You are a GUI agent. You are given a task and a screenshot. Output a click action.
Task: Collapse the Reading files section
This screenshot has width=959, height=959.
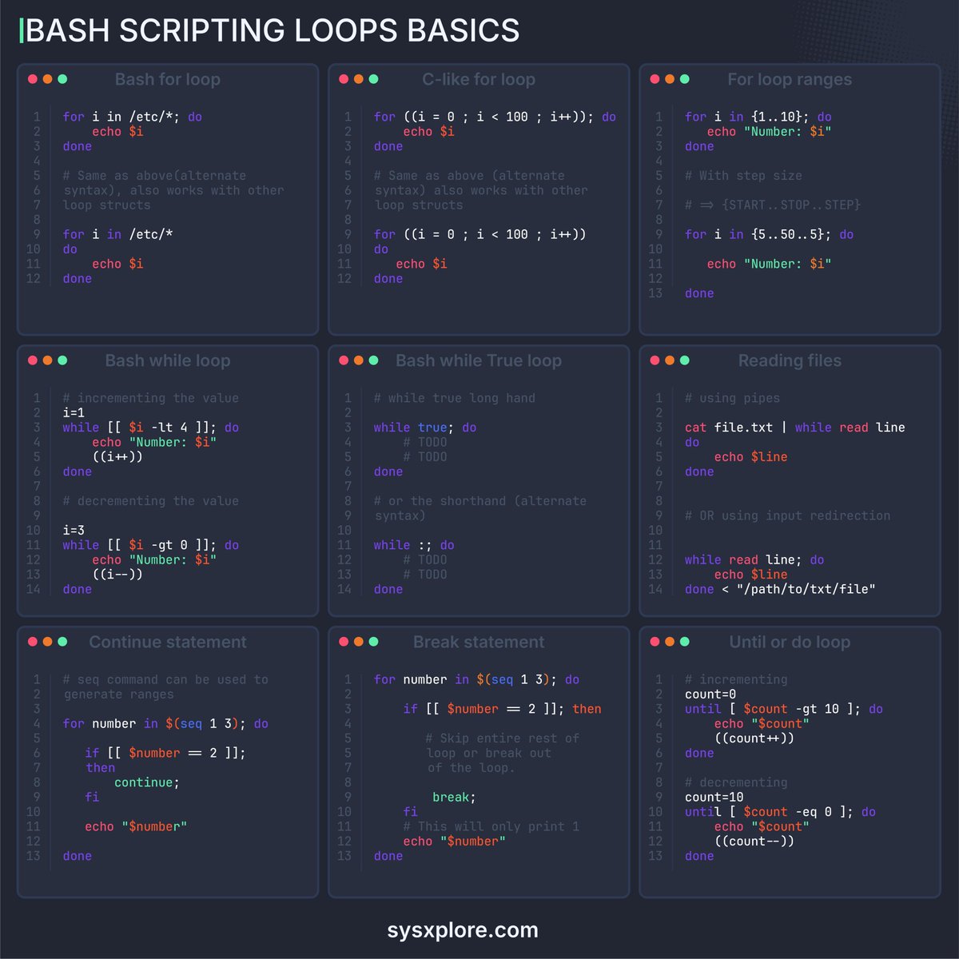pos(790,360)
